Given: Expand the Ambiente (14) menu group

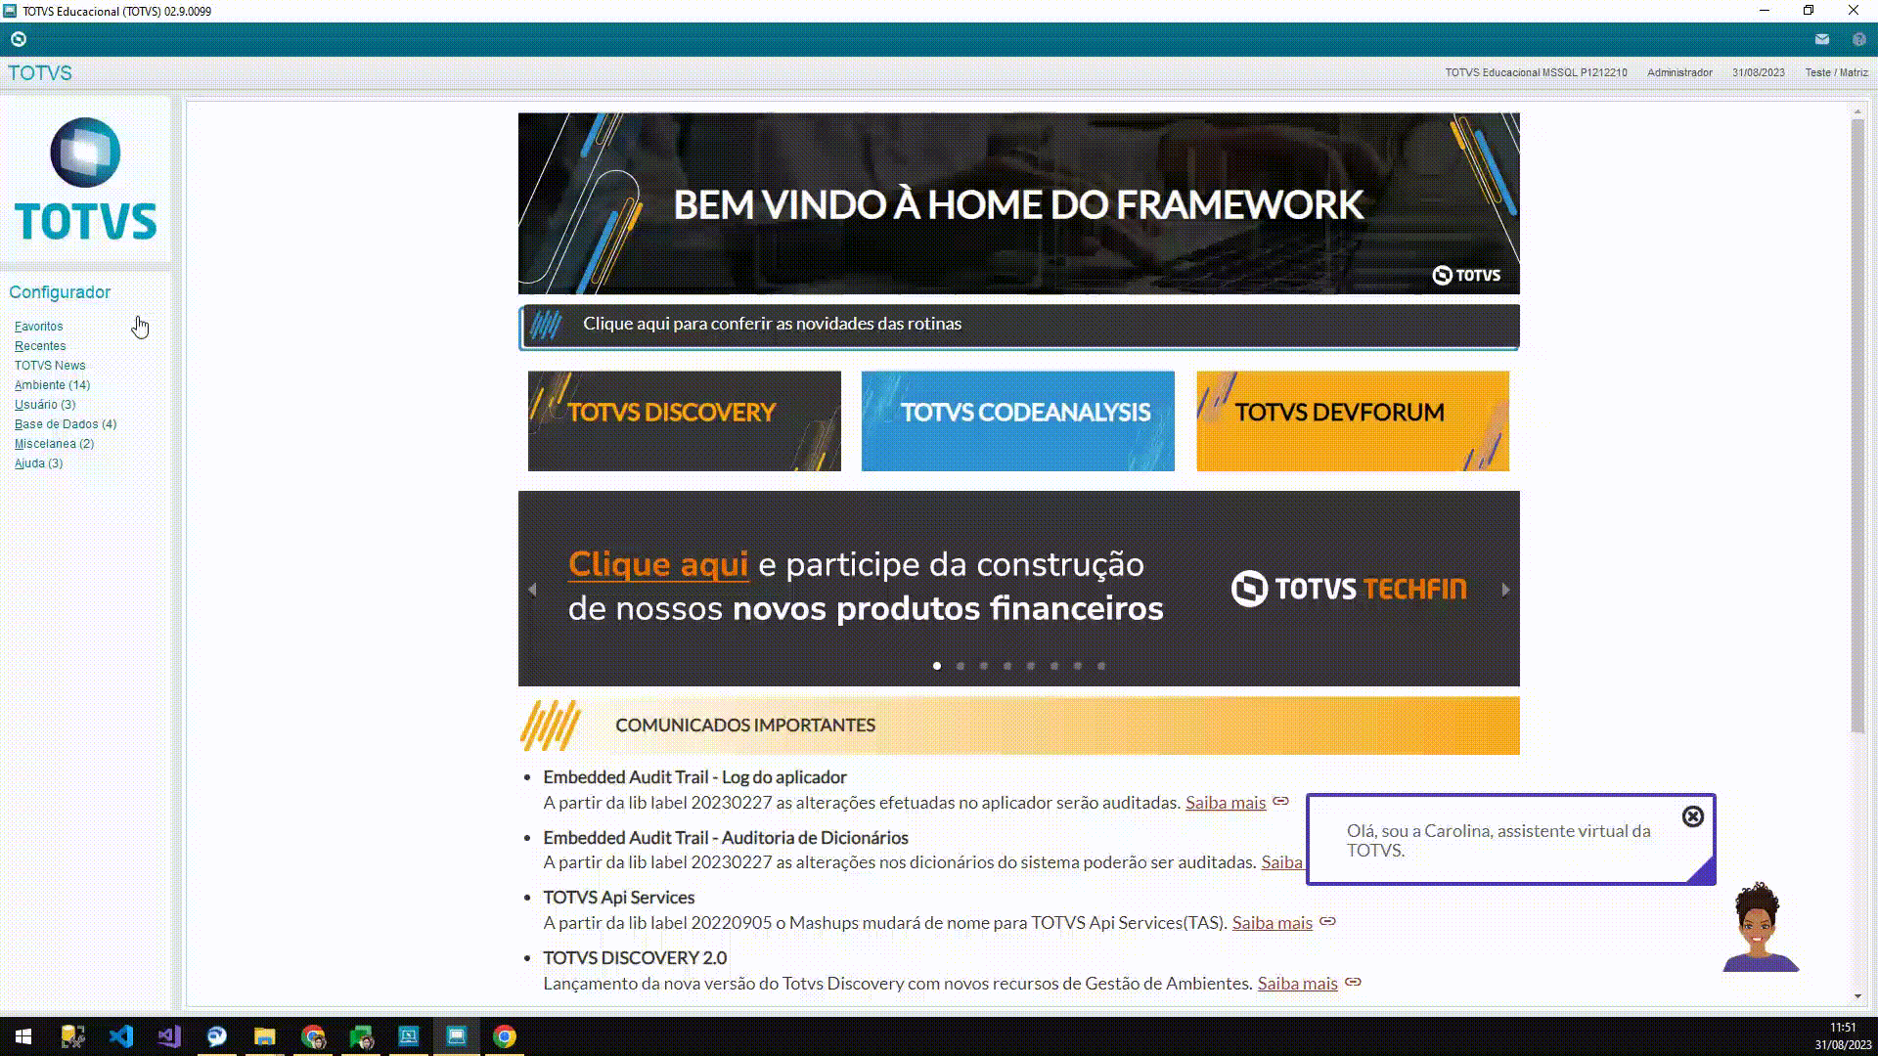Looking at the screenshot, I should coord(52,385).
